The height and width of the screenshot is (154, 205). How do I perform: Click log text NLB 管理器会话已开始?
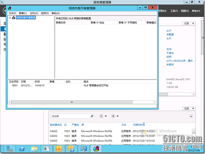(x=96, y=86)
